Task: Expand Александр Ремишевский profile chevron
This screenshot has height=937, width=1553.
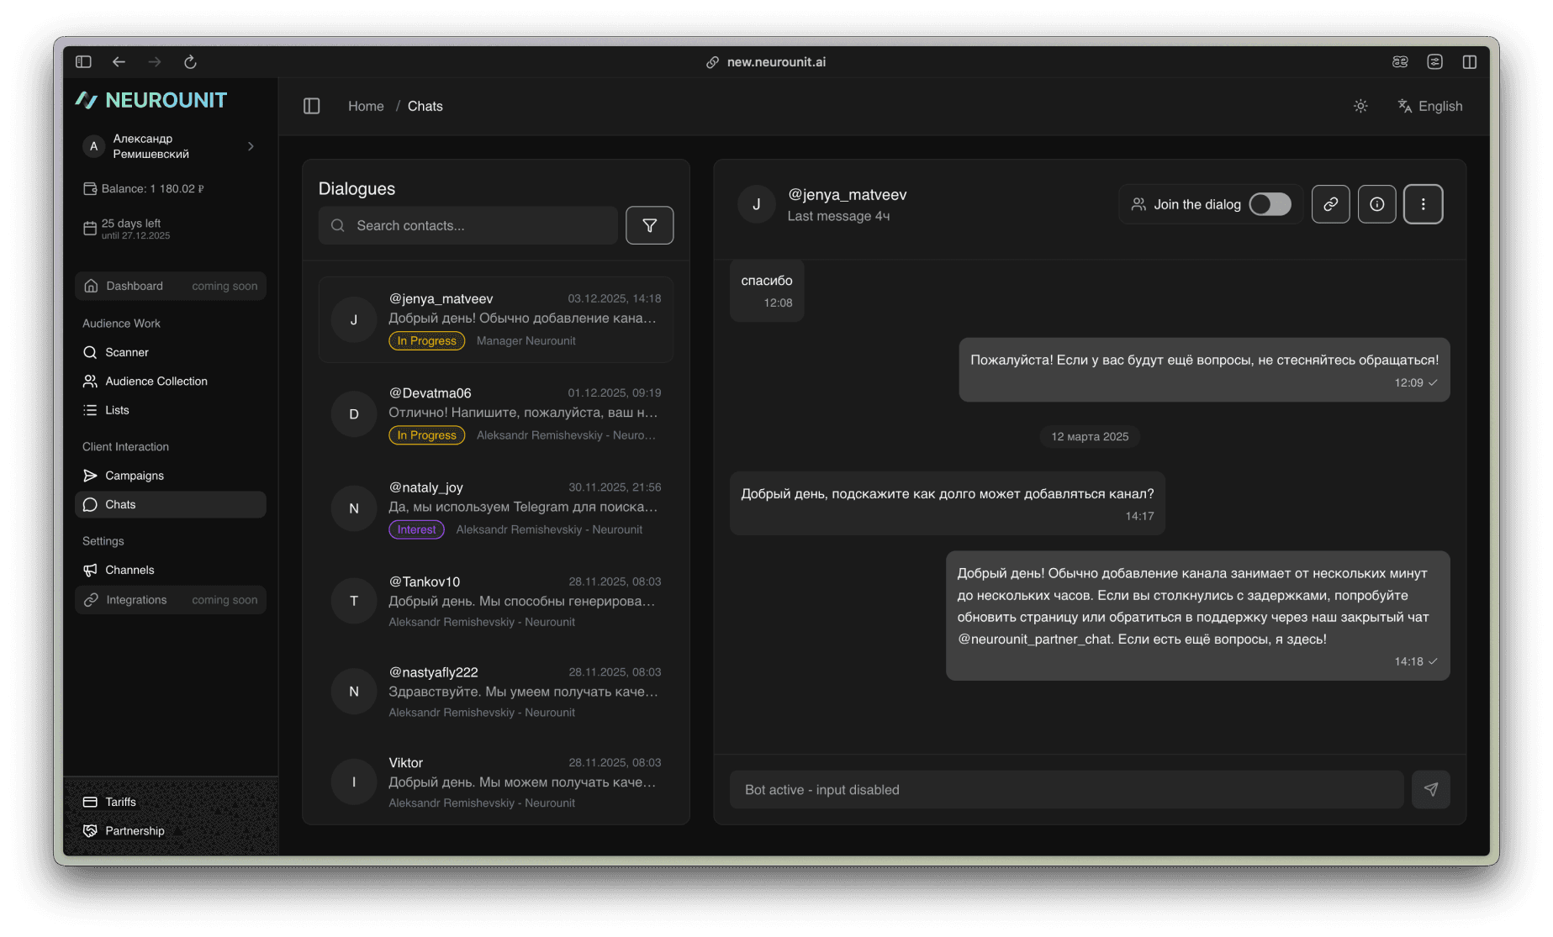Action: (251, 146)
